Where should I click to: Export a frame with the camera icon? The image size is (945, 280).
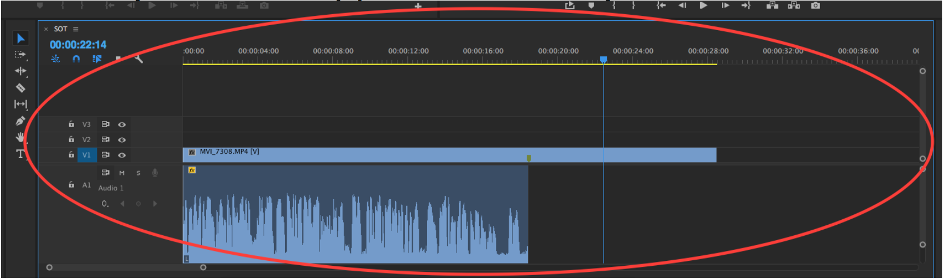click(816, 5)
